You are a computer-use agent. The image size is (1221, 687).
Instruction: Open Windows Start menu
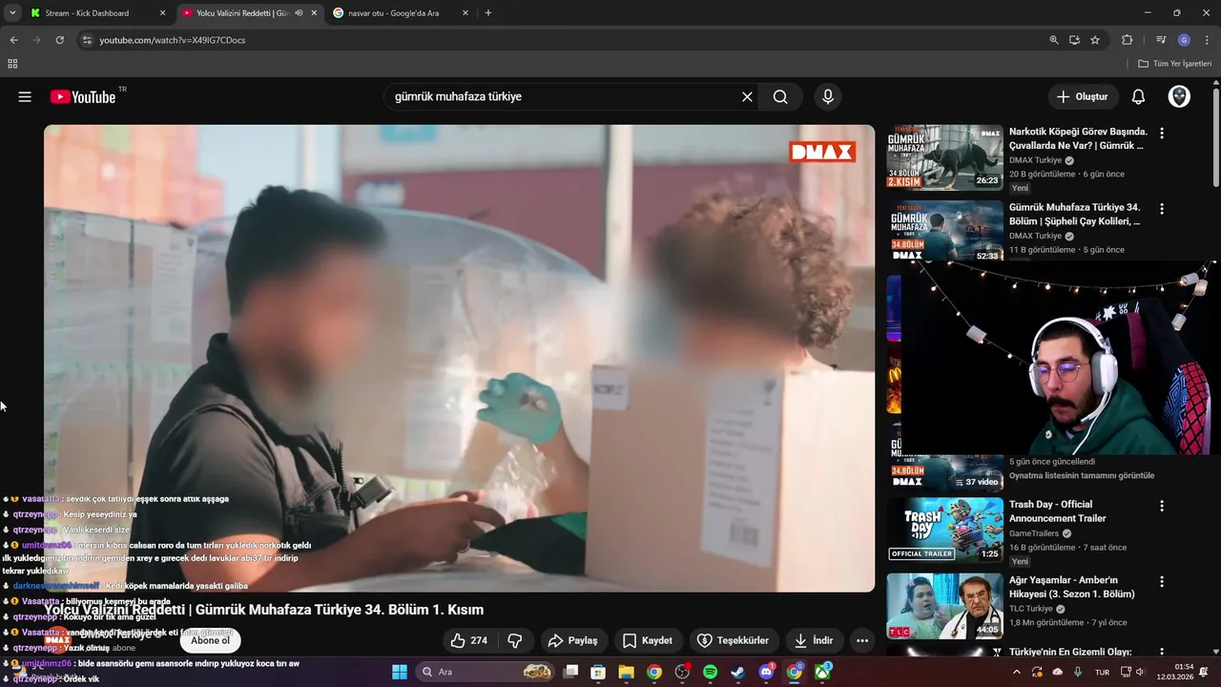click(399, 672)
